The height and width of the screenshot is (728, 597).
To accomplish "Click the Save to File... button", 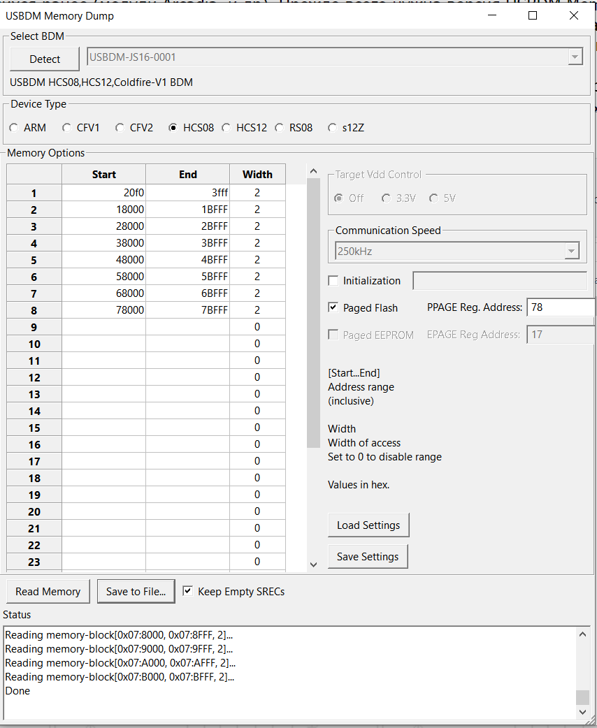I will point(136,592).
